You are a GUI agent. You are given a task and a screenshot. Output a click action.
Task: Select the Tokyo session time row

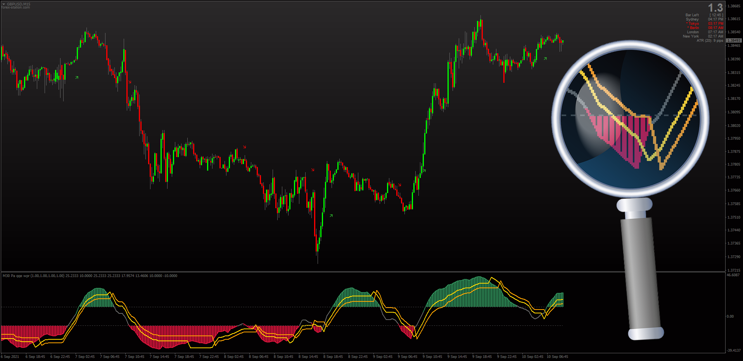[x=705, y=24]
